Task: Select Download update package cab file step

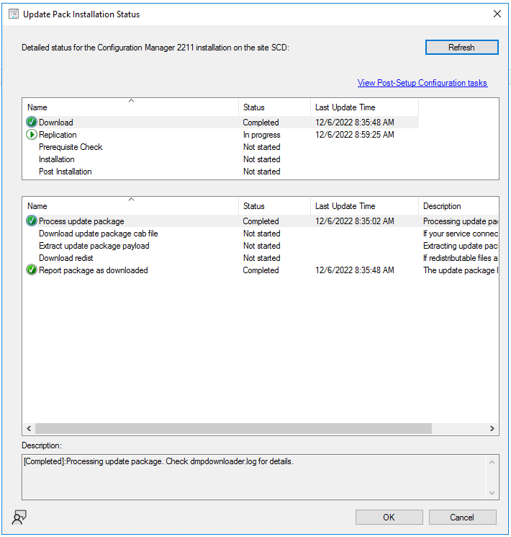Action: tap(261, 234)
